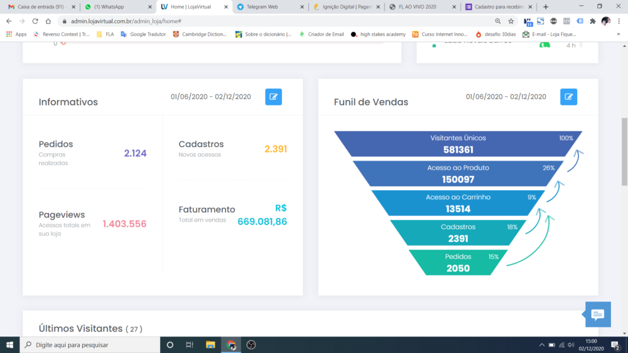Image resolution: width=628 pixels, height=353 pixels.
Task: Open the blue chat support widget
Action: 597,314
